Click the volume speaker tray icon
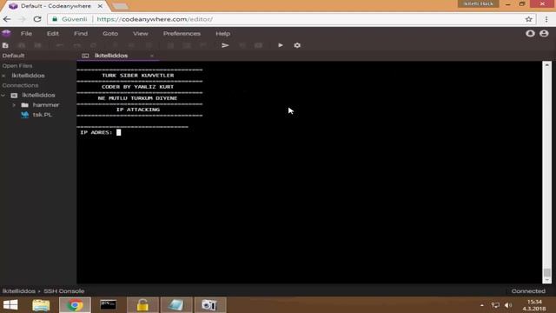The image size is (556, 313). [508, 305]
